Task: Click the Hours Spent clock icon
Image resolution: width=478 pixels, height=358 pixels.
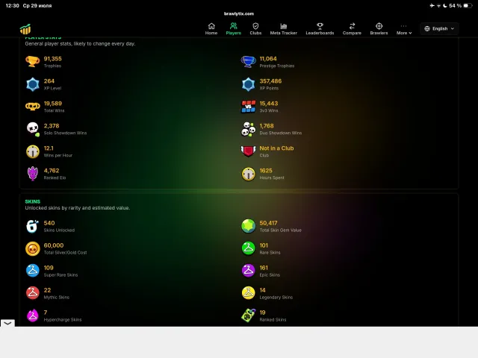Action: coord(248,174)
